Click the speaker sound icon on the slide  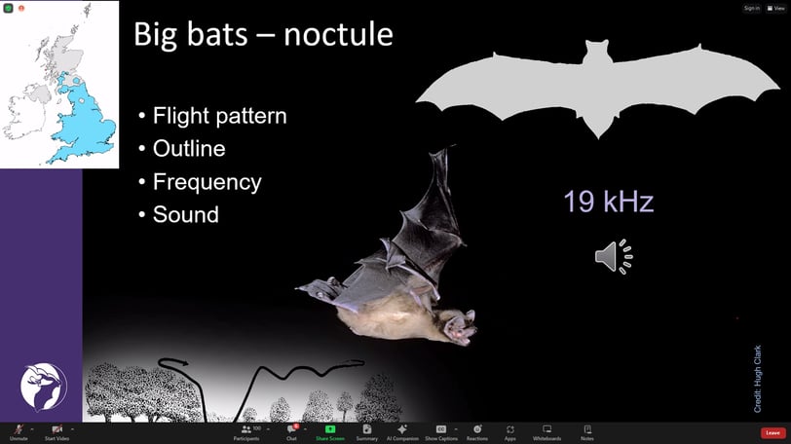(x=614, y=256)
